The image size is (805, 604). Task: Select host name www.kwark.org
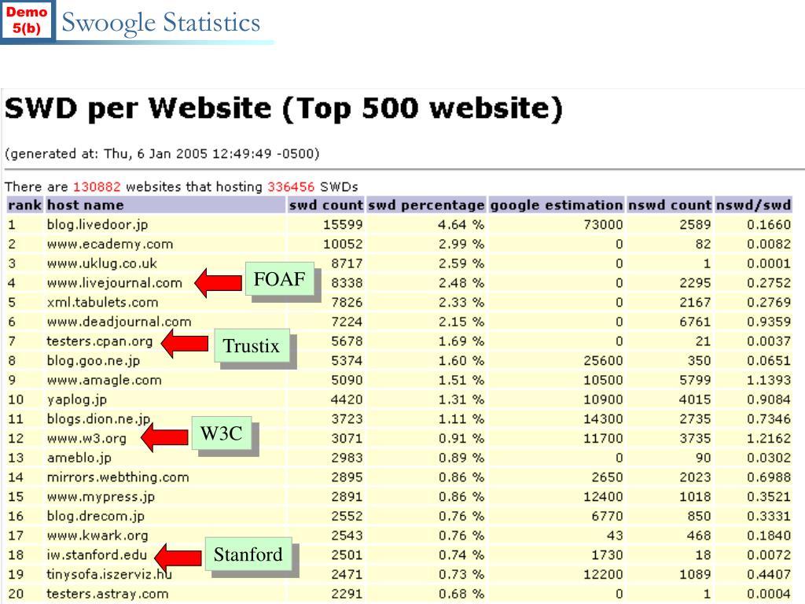pos(97,536)
